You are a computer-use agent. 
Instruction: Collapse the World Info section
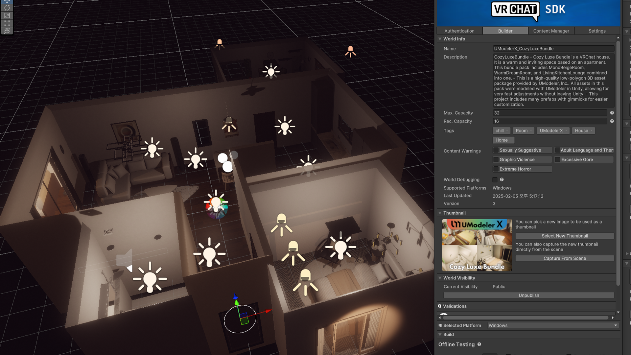tap(440, 39)
